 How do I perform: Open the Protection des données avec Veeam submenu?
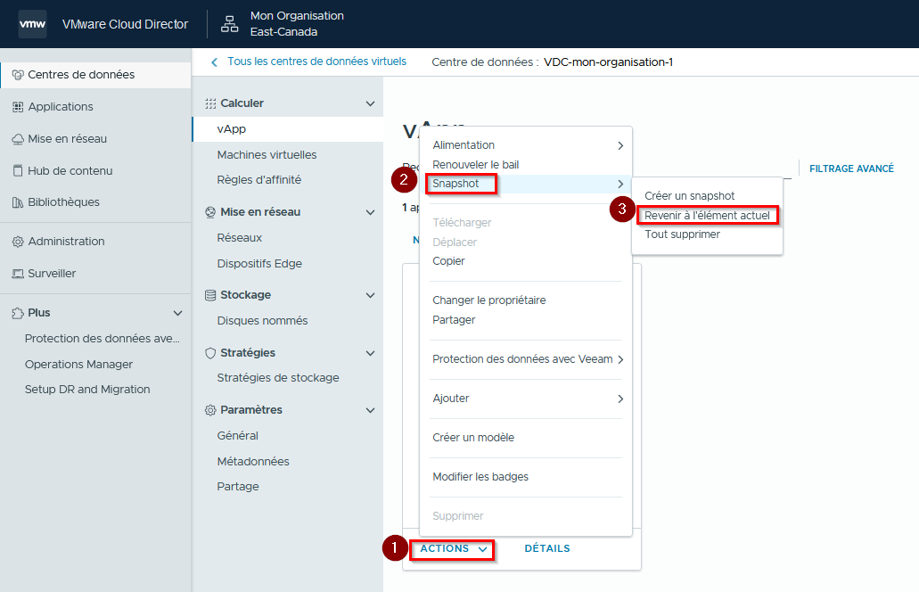(x=526, y=359)
